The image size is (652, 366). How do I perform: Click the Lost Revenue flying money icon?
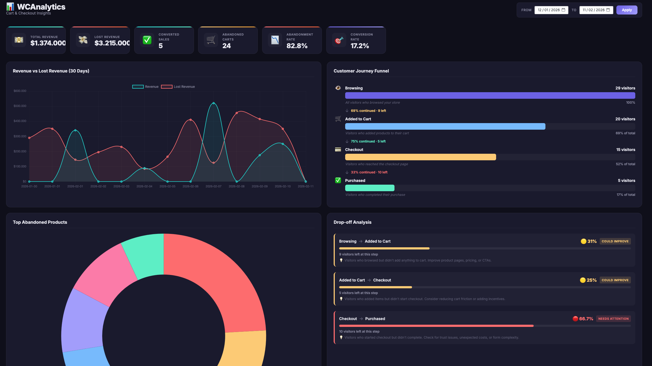(x=83, y=40)
